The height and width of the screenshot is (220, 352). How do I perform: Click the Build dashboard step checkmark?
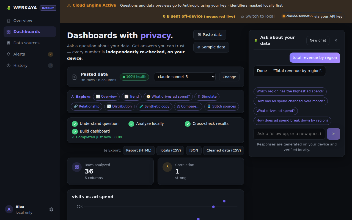coord(75,131)
